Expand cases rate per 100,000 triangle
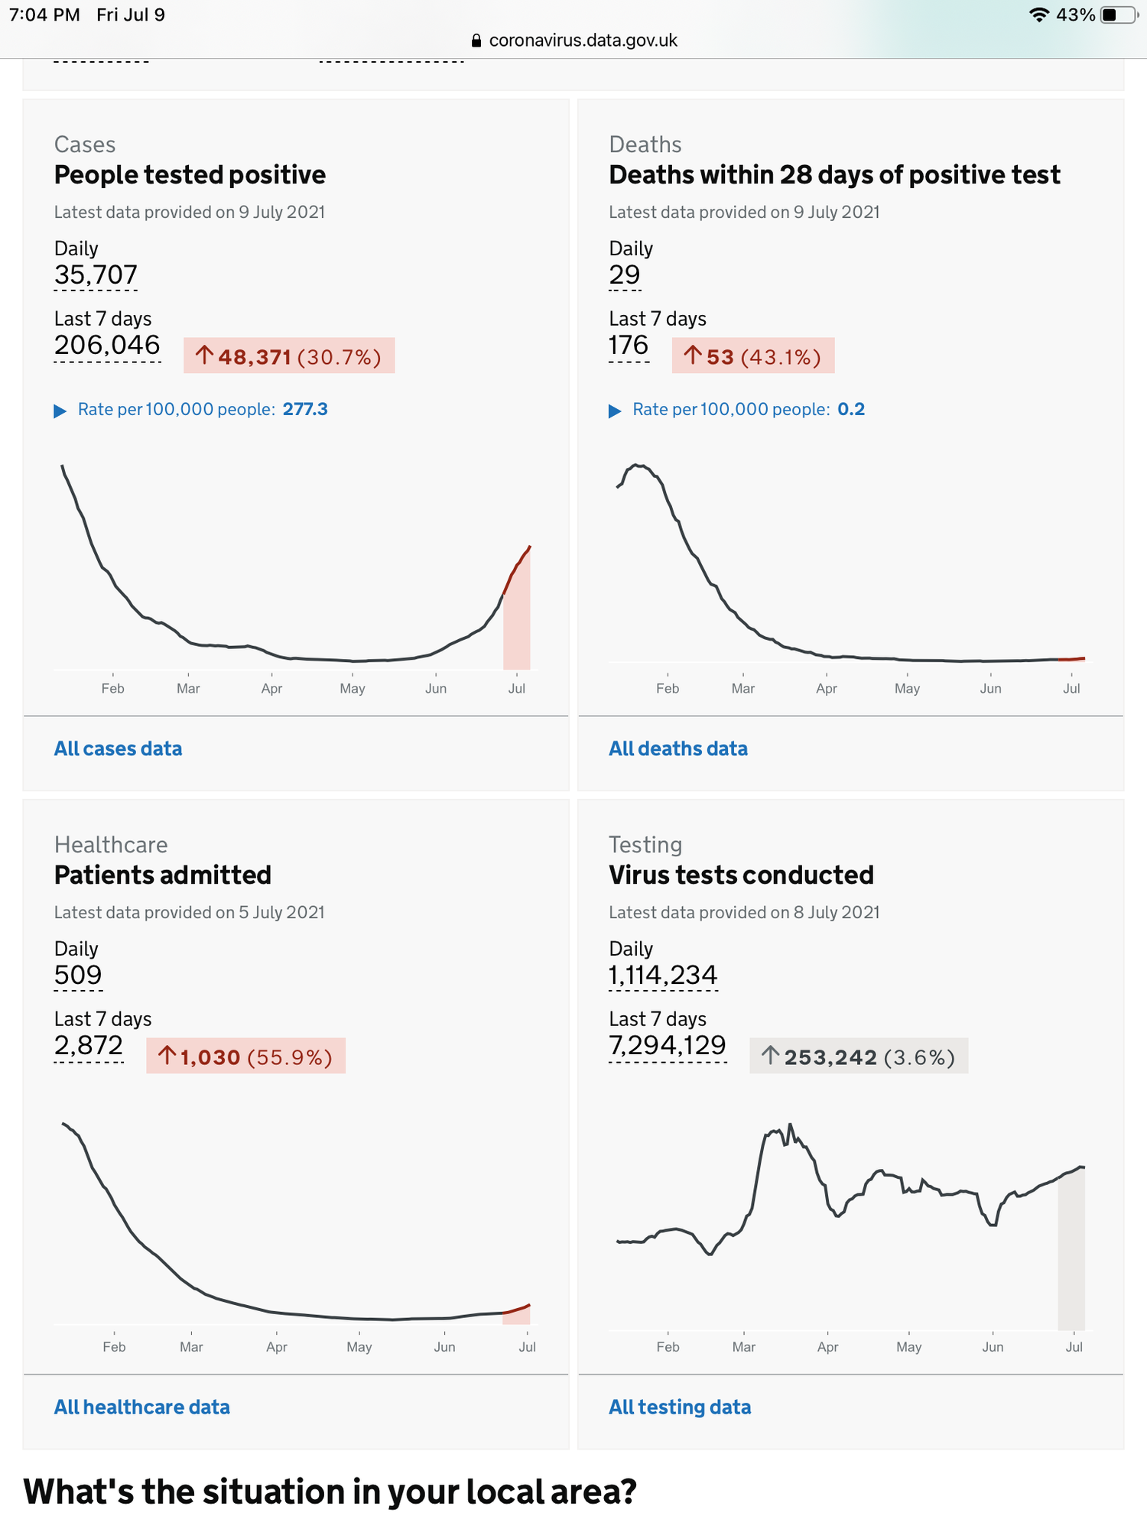Image resolution: width=1147 pixels, height=1529 pixels. [x=60, y=411]
